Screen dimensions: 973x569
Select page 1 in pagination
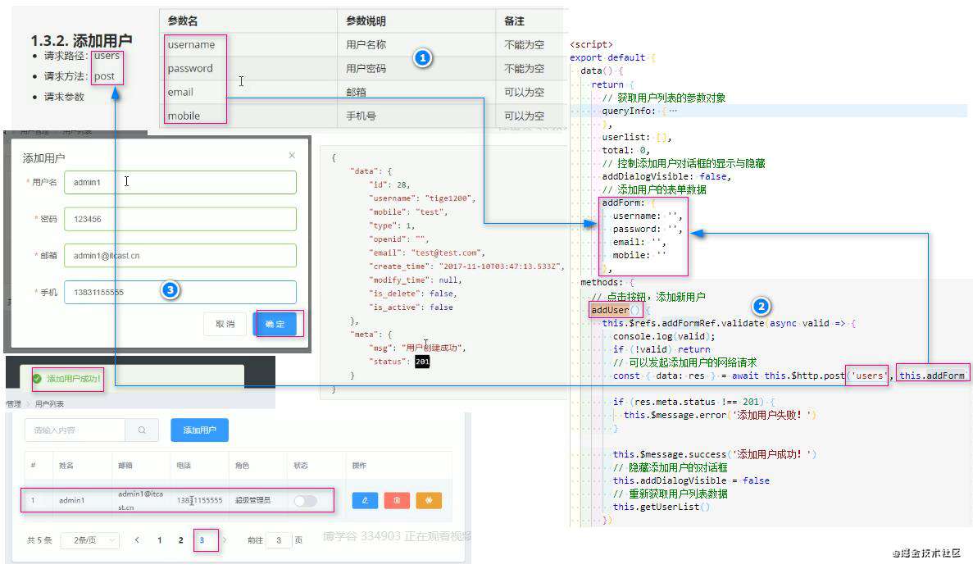point(160,539)
